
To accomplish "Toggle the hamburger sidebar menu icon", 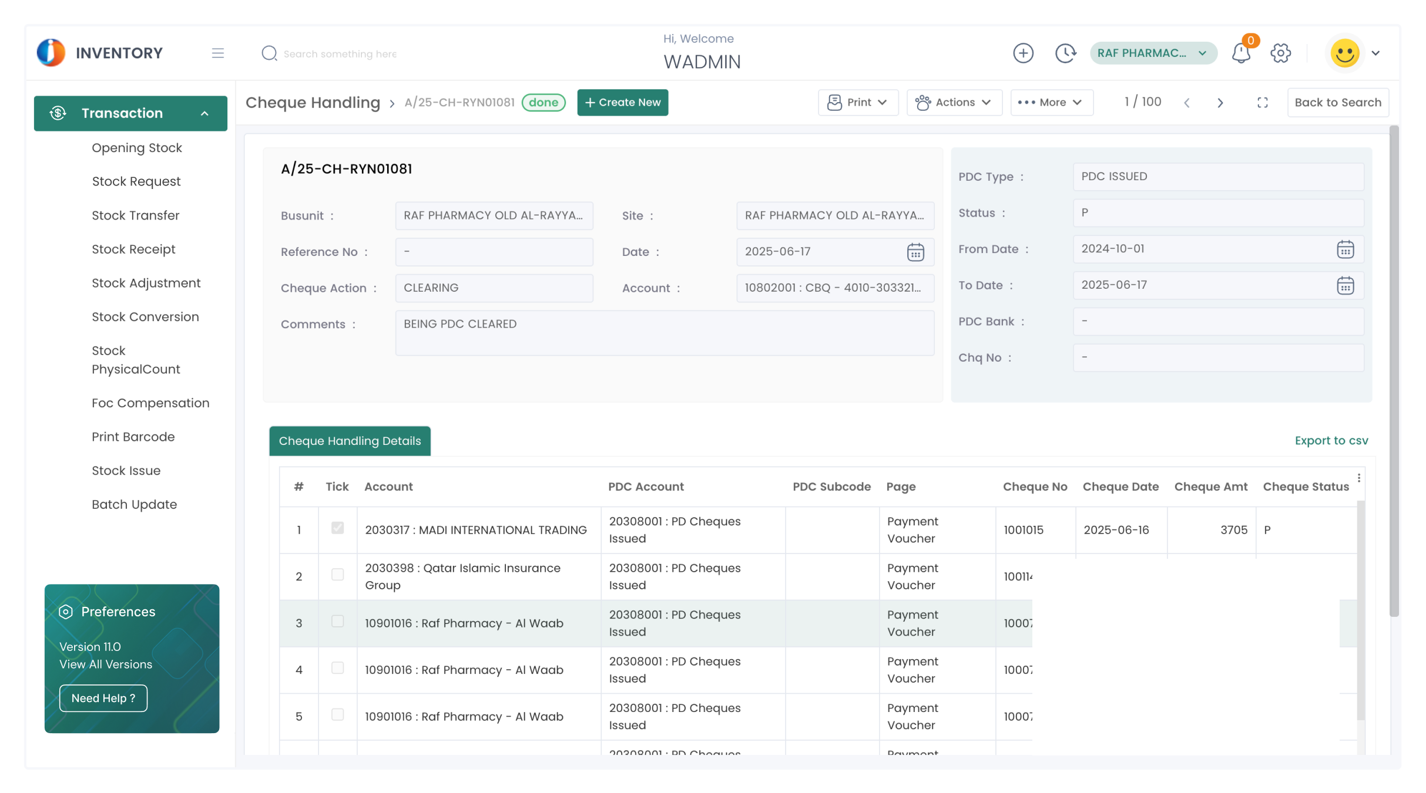I will point(218,53).
